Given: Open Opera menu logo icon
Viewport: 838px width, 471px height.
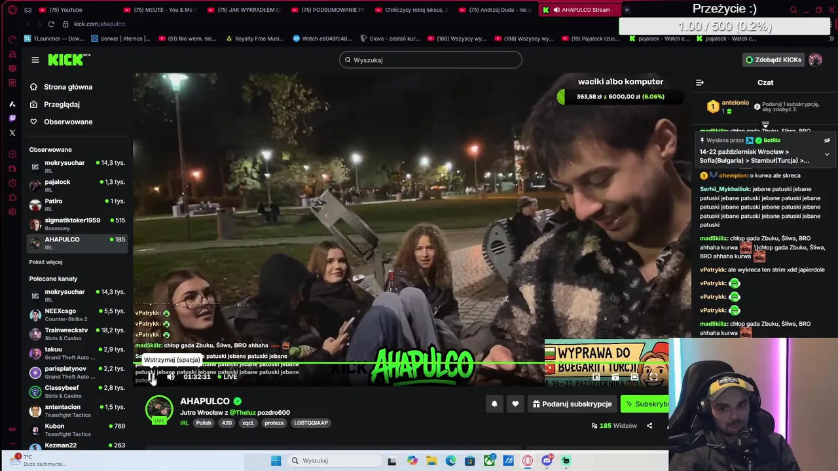Looking at the screenshot, I should tap(12, 10).
